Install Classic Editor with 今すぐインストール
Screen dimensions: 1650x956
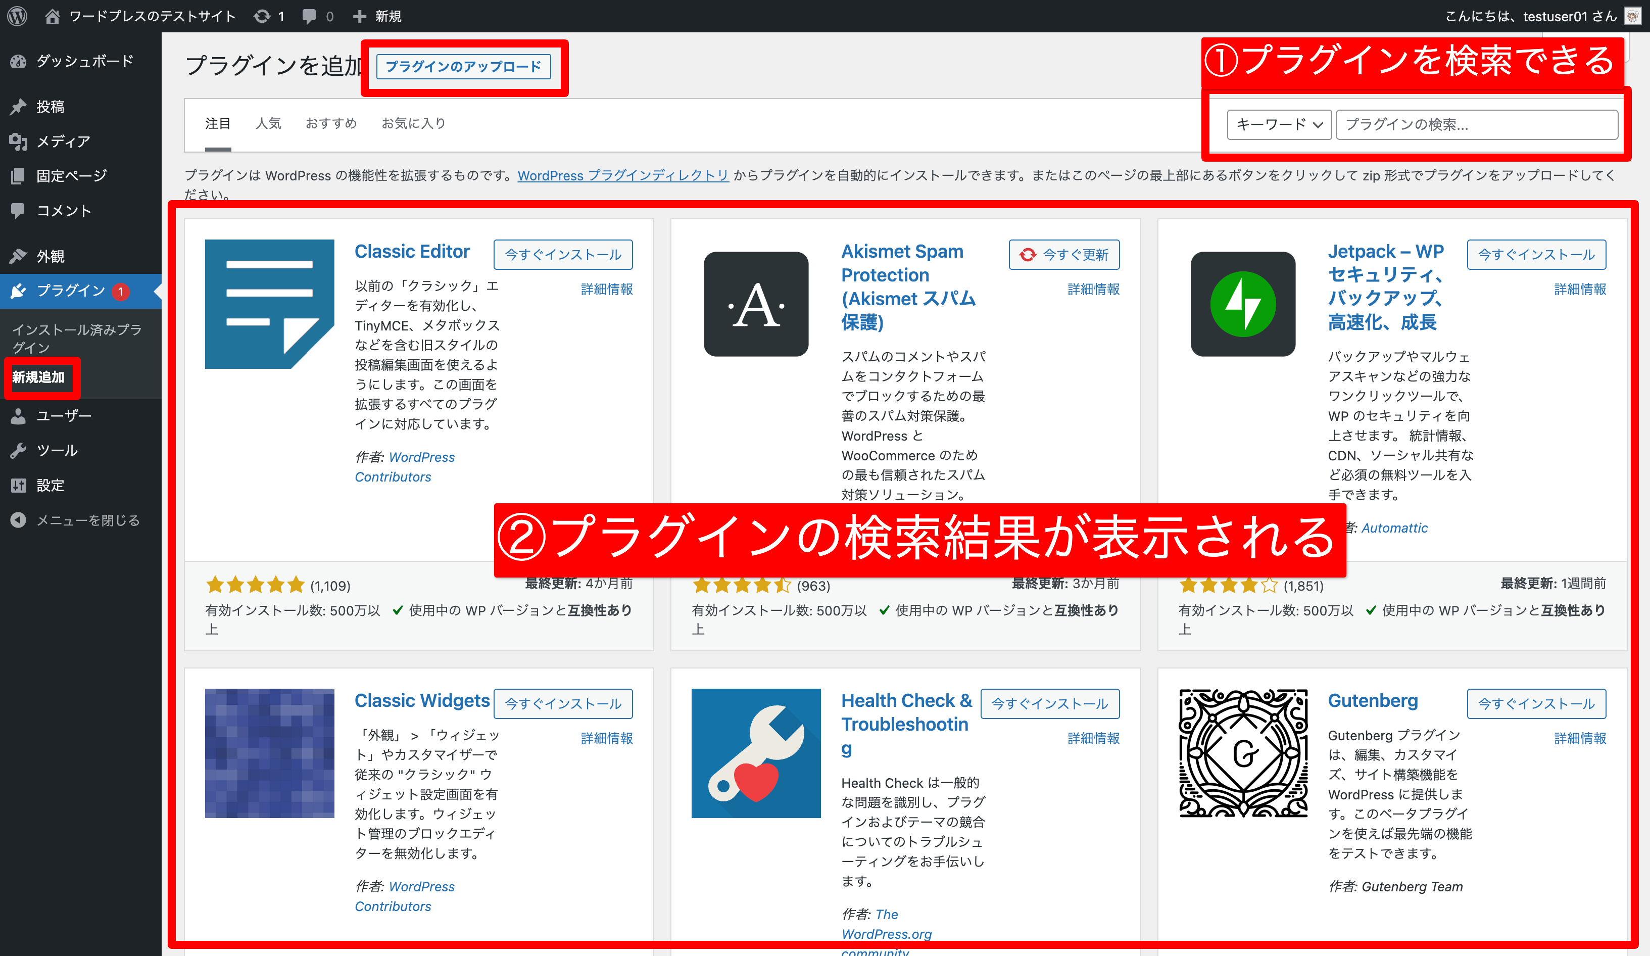(563, 254)
